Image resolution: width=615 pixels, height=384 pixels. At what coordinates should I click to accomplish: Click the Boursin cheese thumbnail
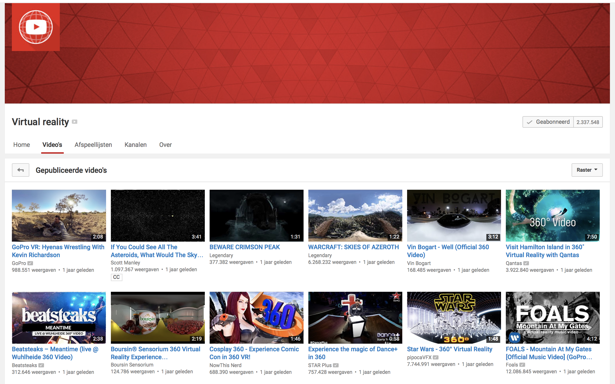(158, 318)
